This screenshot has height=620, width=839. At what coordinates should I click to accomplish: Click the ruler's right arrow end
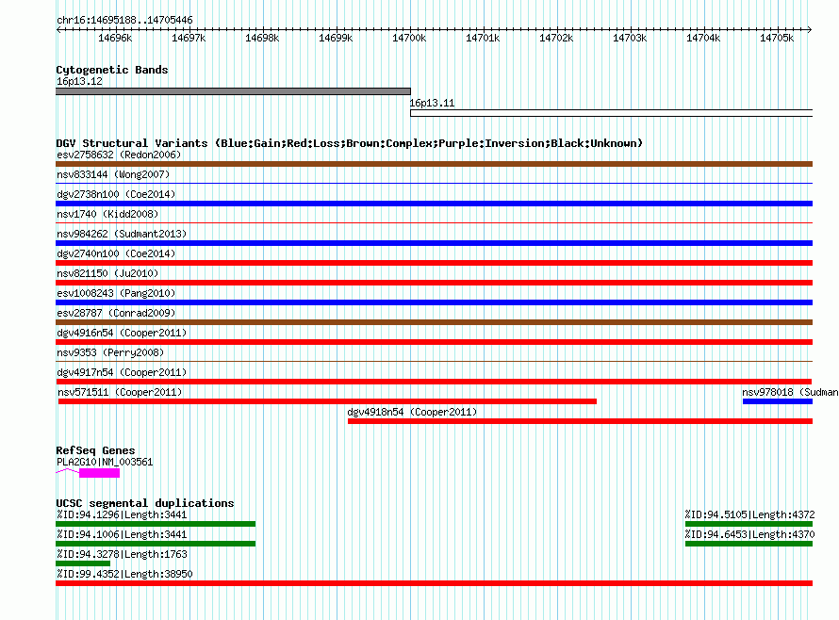click(x=810, y=29)
